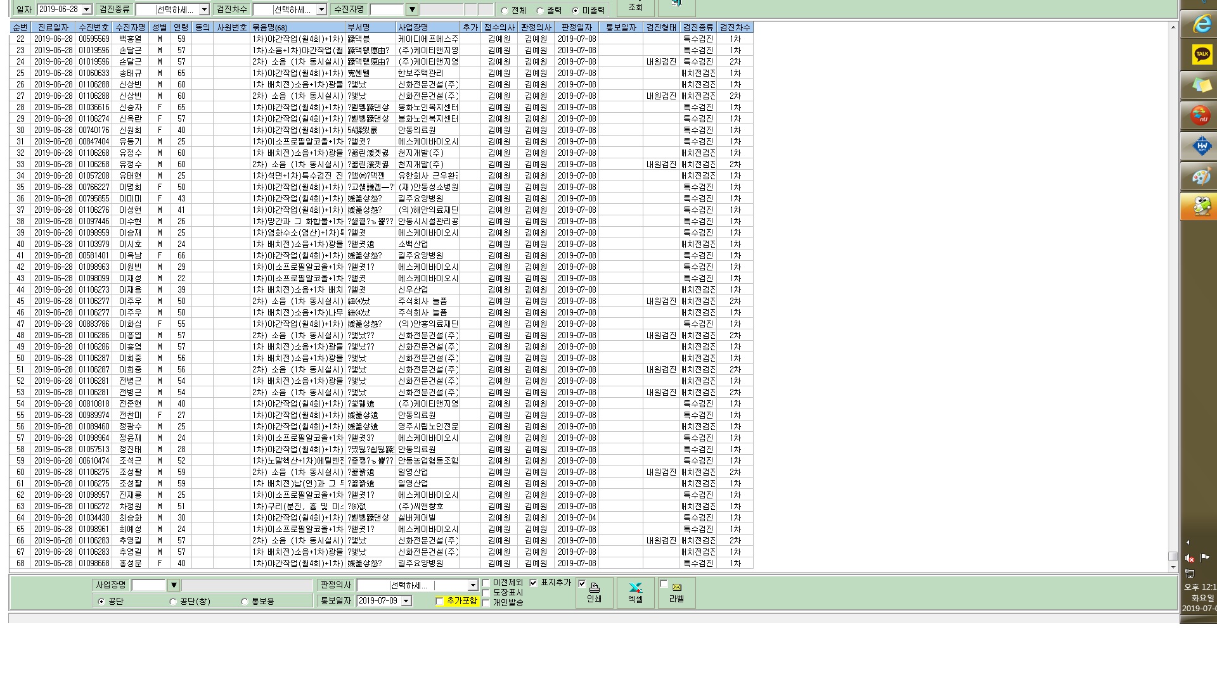
Task: Click the 수진자명 lookup arrow button
Action: tap(412, 9)
